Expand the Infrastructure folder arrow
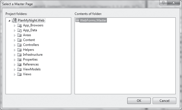Screen dimensions: 182x110 [15, 55]
